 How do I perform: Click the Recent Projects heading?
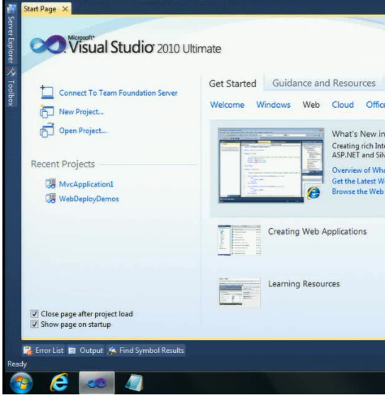[x=63, y=164]
